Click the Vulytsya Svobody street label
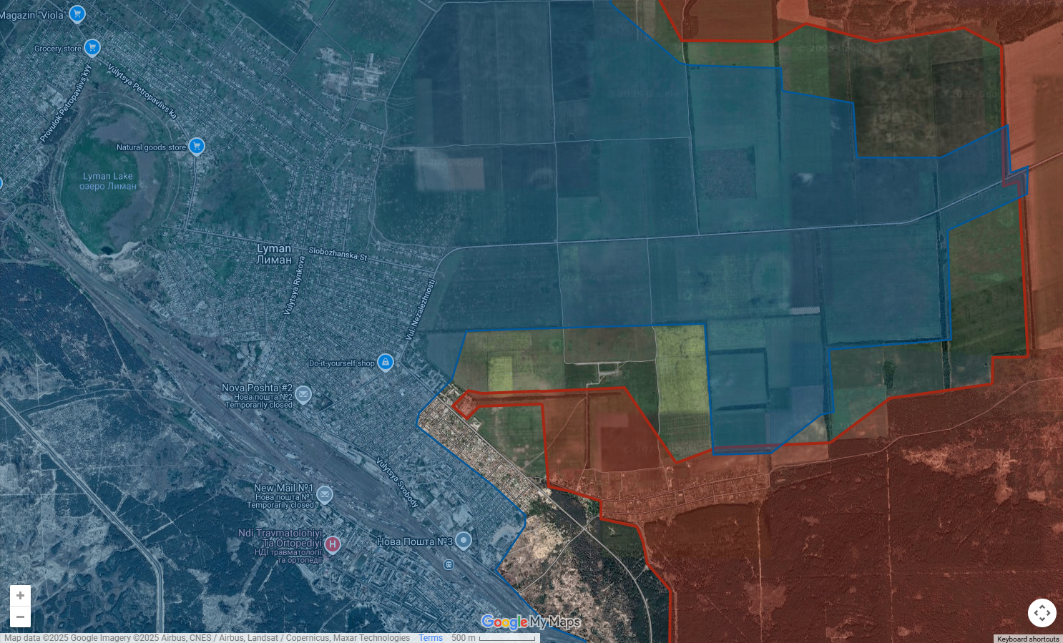This screenshot has width=1063, height=643. point(398,483)
